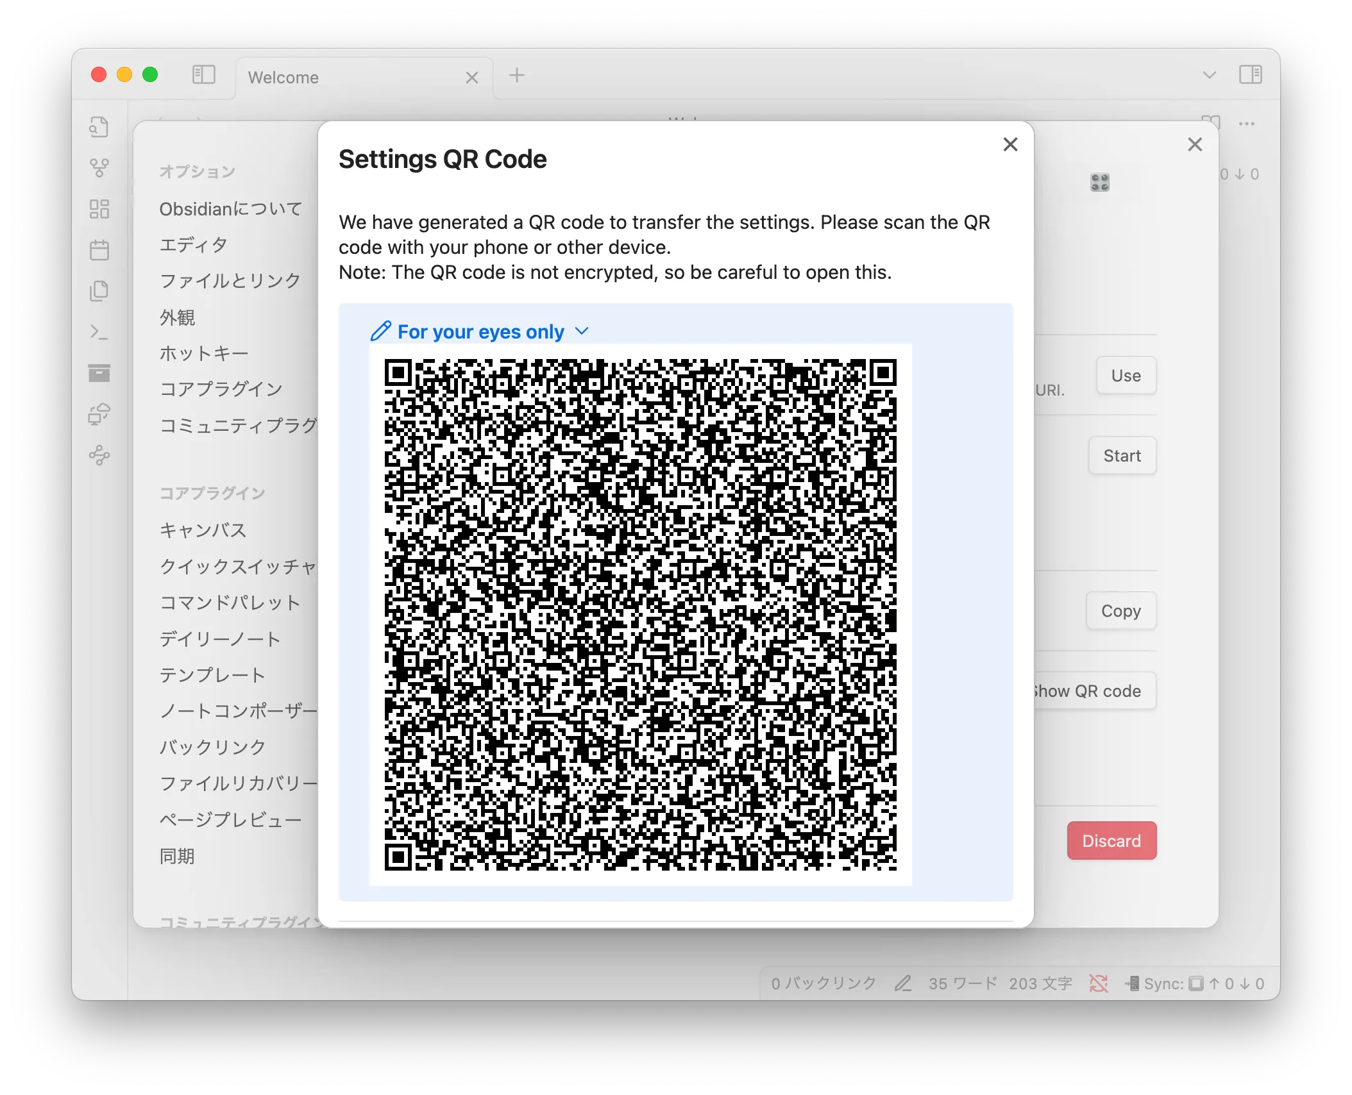Click the red sync-disabled icon in the status bar

1099,983
